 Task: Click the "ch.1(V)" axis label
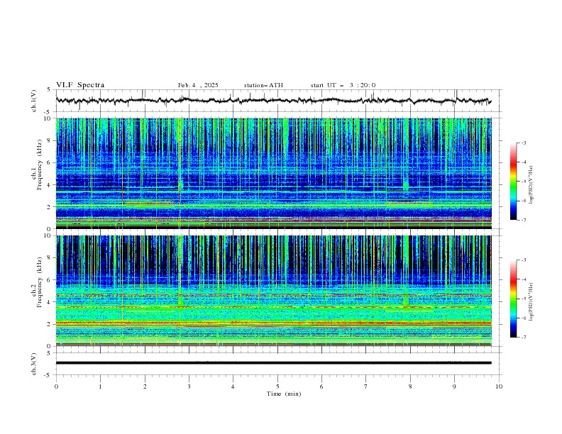[x=34, y=101]
